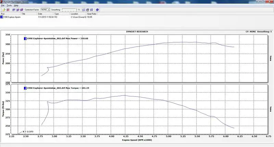The height and width of the screenshot is (147, 274).
Task: Sort by the Gear Ratio column header
Action: pos(92,14)
